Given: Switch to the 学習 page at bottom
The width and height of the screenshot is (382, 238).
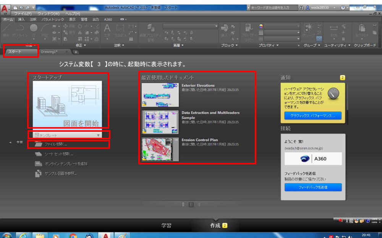Looking at the screenshot, I should (167, 225).
